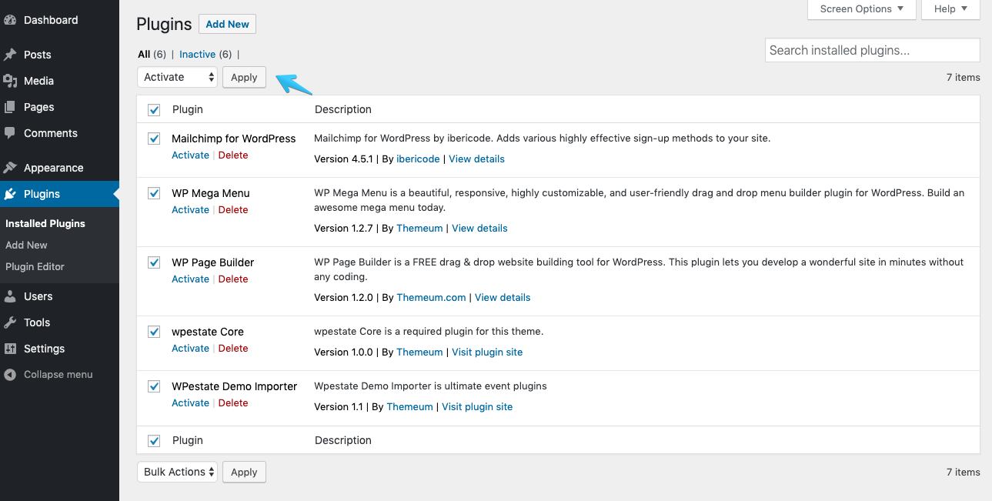
Task: Open the Plugin Editor submenu item
Action: 35,266
